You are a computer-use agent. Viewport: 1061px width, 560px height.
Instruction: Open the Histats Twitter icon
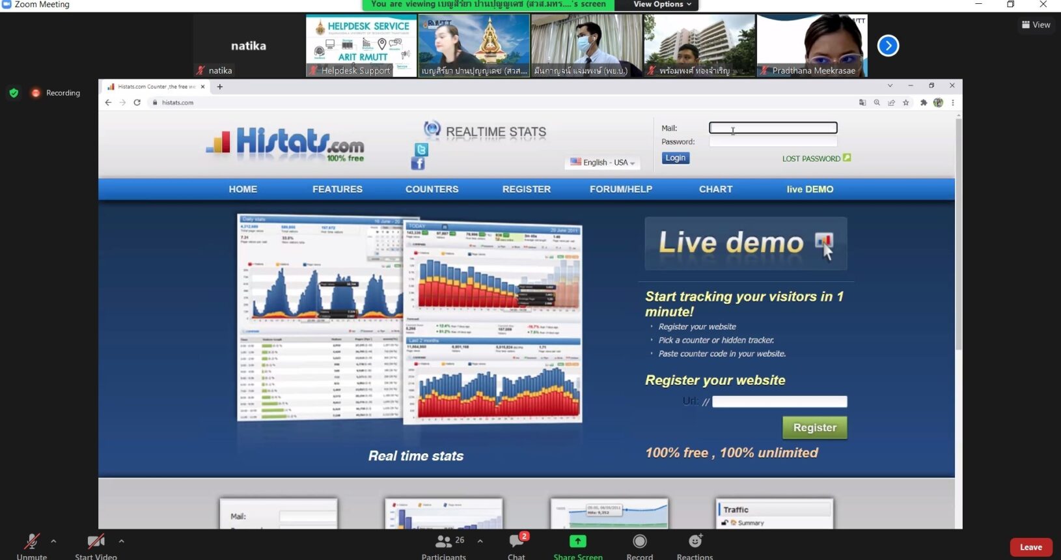click(x=421, y=150)
